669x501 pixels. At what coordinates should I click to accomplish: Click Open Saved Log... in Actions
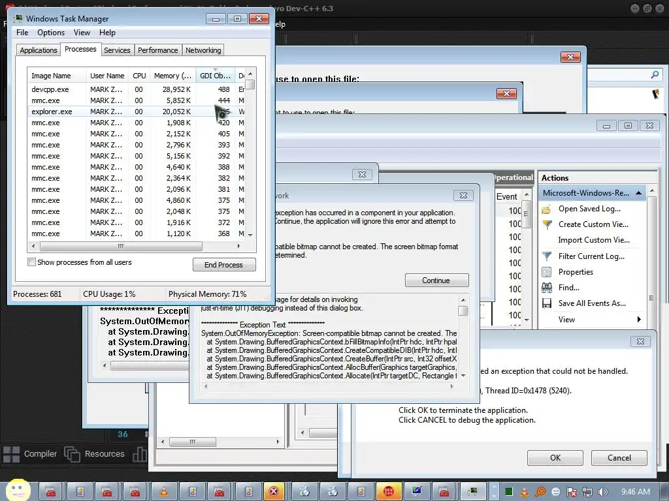point(589,209)
